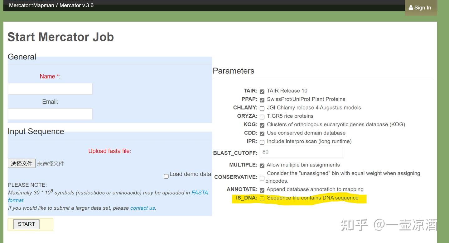Disable the CDD conserved domain database option
Image resolution: width=449 pixels, height=243 pixels.
262,134
